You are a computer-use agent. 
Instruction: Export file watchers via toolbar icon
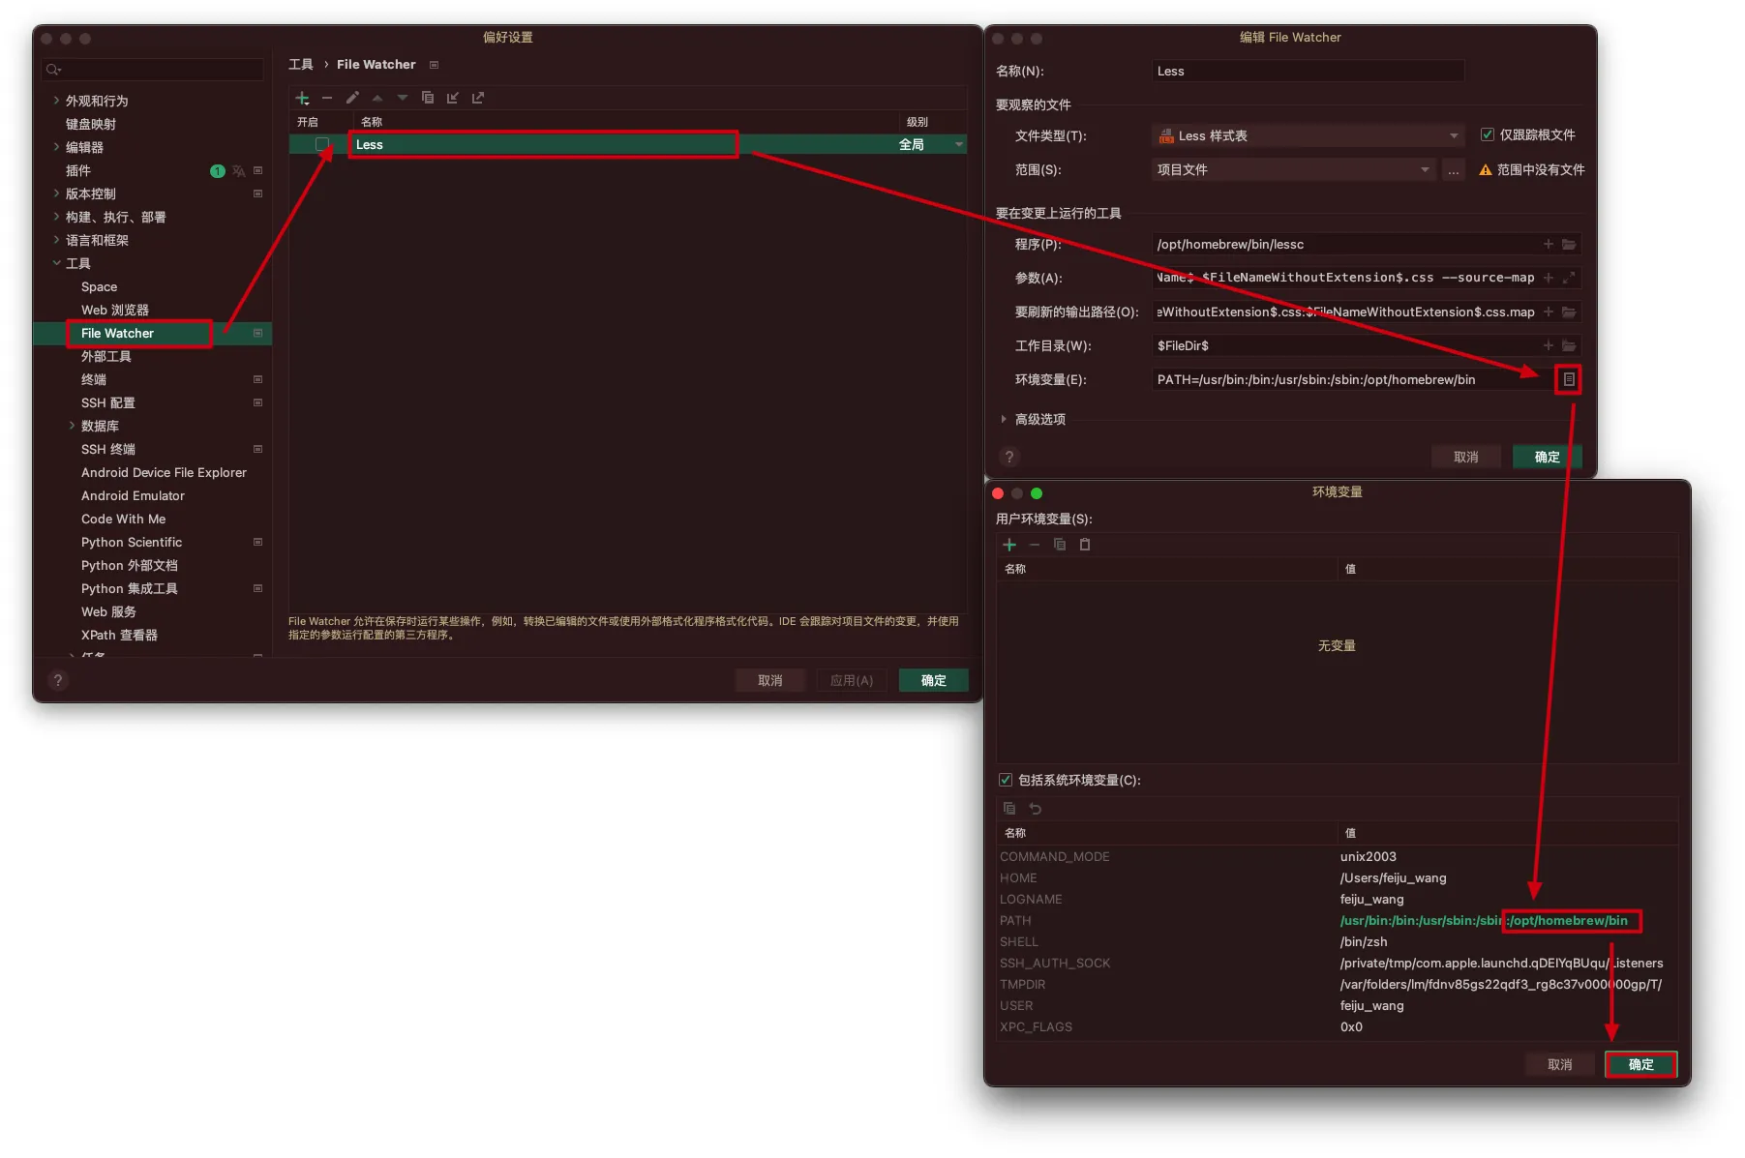click(478, 98)
